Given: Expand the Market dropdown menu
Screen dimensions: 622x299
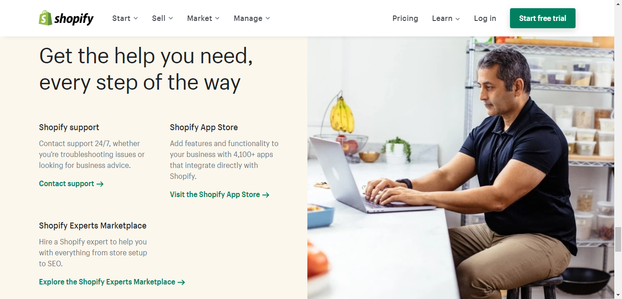Looking at the screenshot, I should (203, 18).
